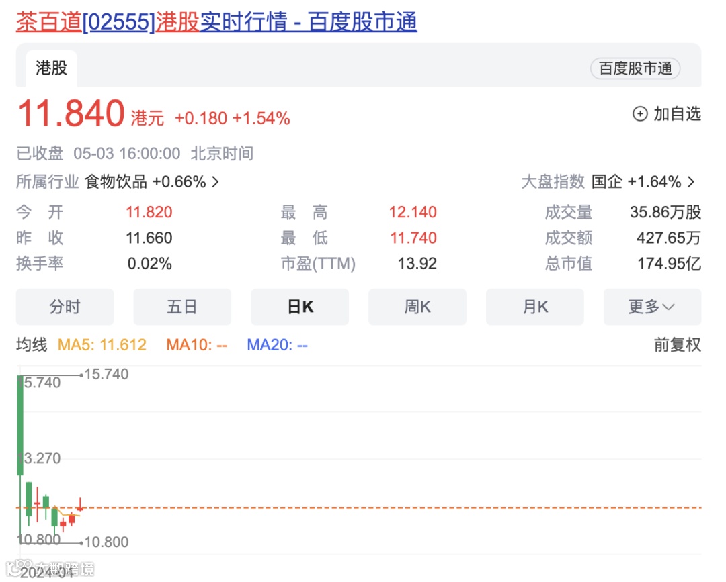
Task: Click the MA5: 11.612 indicator
Action: pos(102,345)
